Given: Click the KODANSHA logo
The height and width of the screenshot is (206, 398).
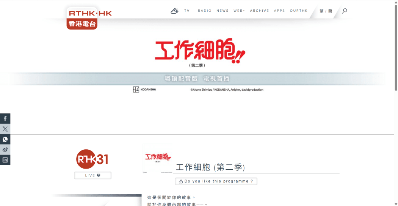Looking at the screenshot, I should pyautogui.click(x=144, y=90).
